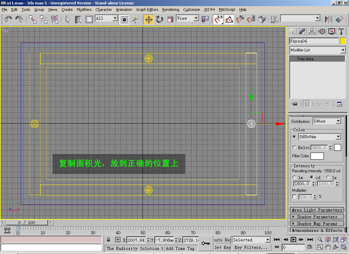
Task: Click the Undo arrow icon
Action: click(8, 19)
